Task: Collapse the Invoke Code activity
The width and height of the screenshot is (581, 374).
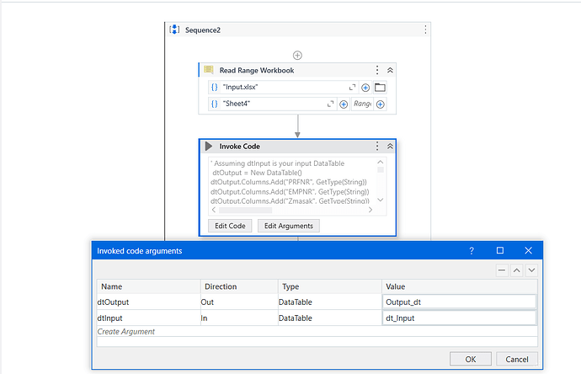Action: [x=390, y=146]
